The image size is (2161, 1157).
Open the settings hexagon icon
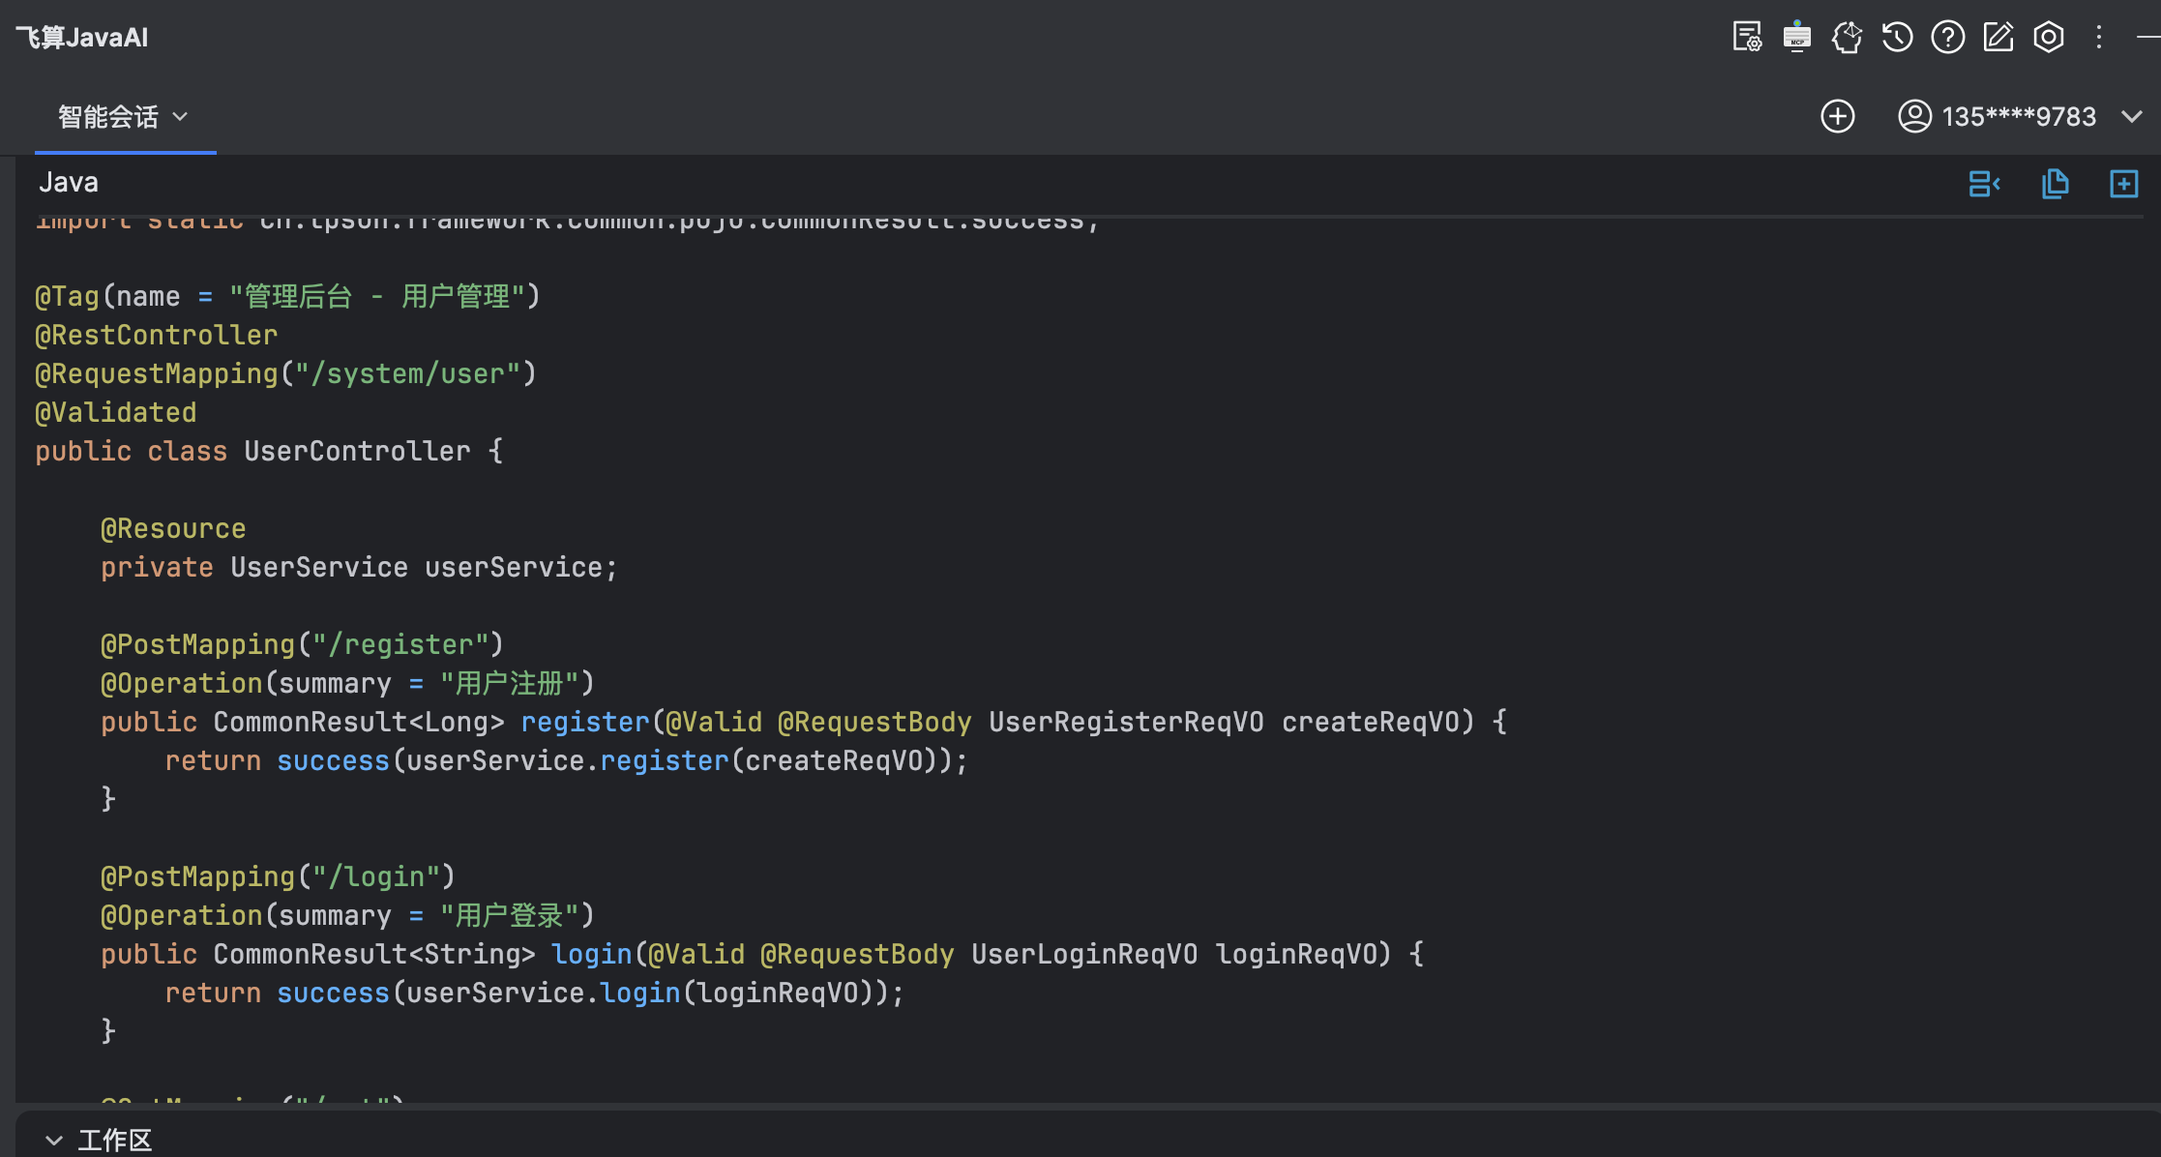[x=2050, y=37]
